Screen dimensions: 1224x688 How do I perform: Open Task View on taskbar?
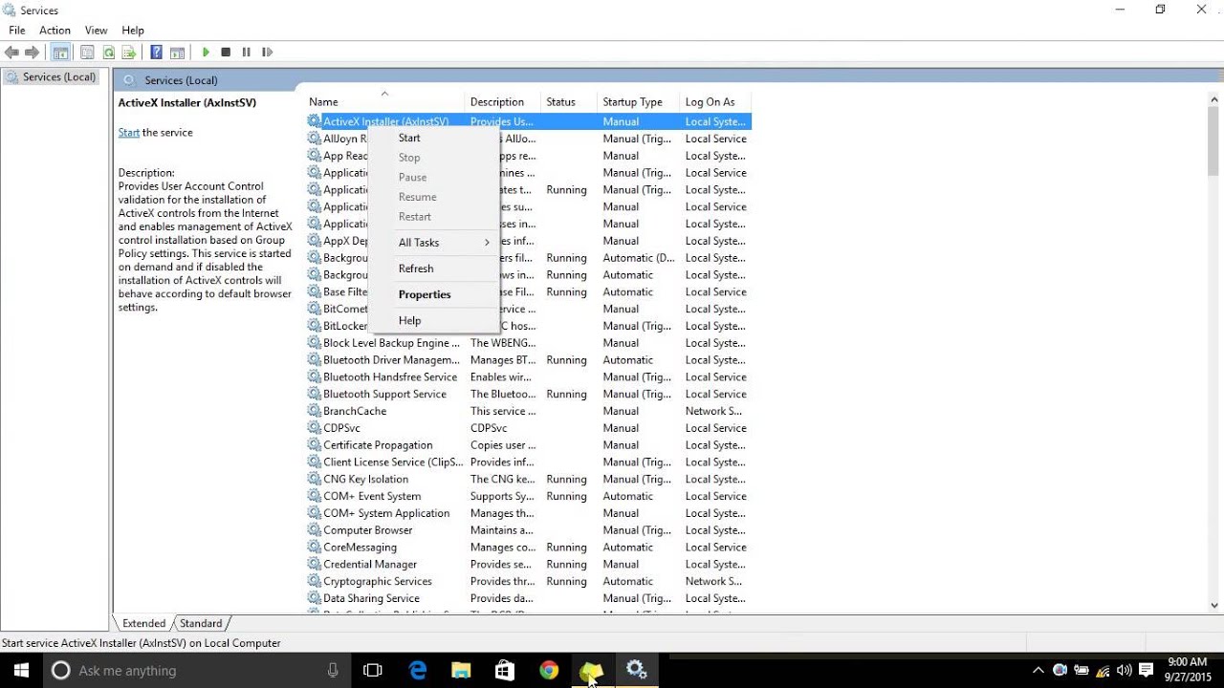coord(373,670)
